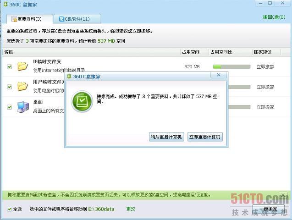The image size is (292, 220).
Task: Click the 桌面 title text
Action: pyautogui.click(x=38, y=102)
